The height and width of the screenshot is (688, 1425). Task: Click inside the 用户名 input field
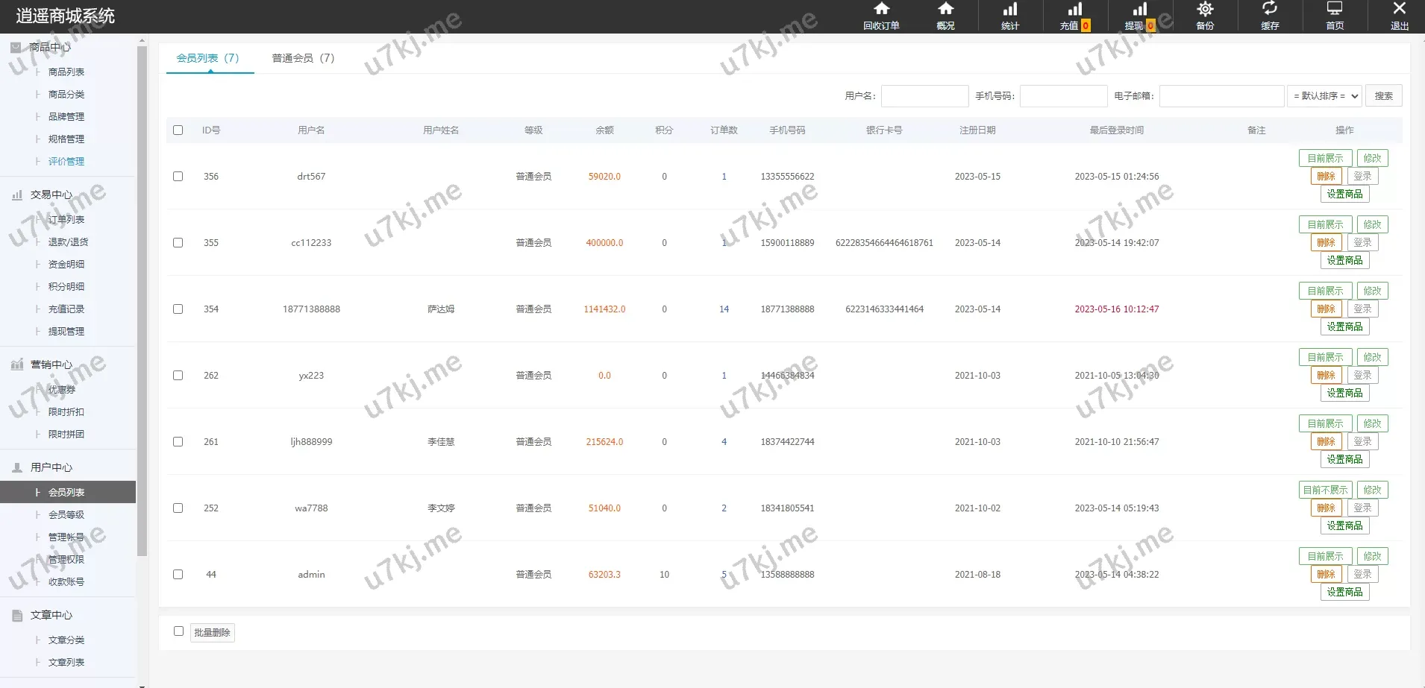[924, 95]
